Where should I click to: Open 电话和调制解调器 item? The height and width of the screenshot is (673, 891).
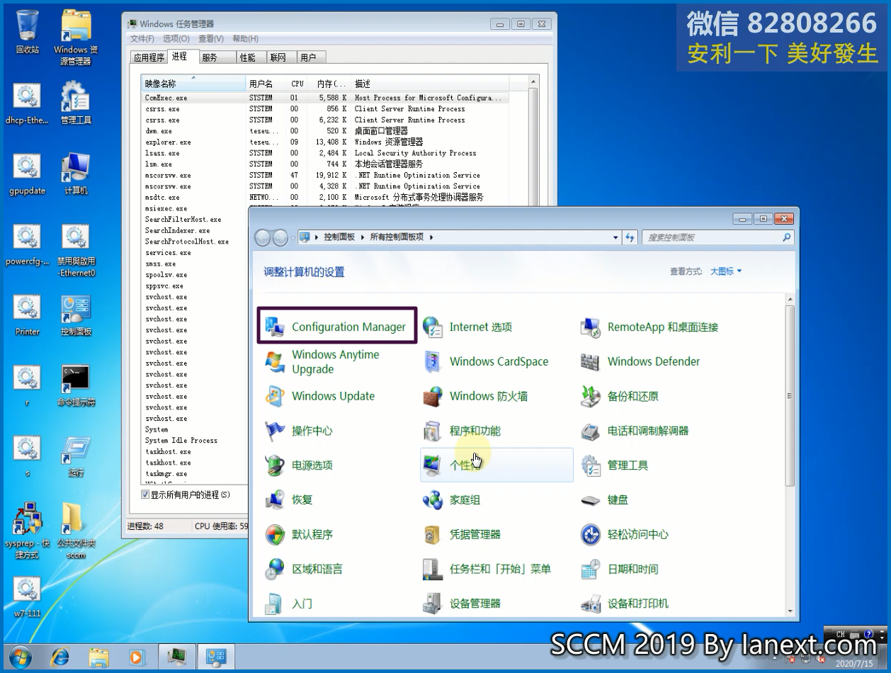pos(635,431)
